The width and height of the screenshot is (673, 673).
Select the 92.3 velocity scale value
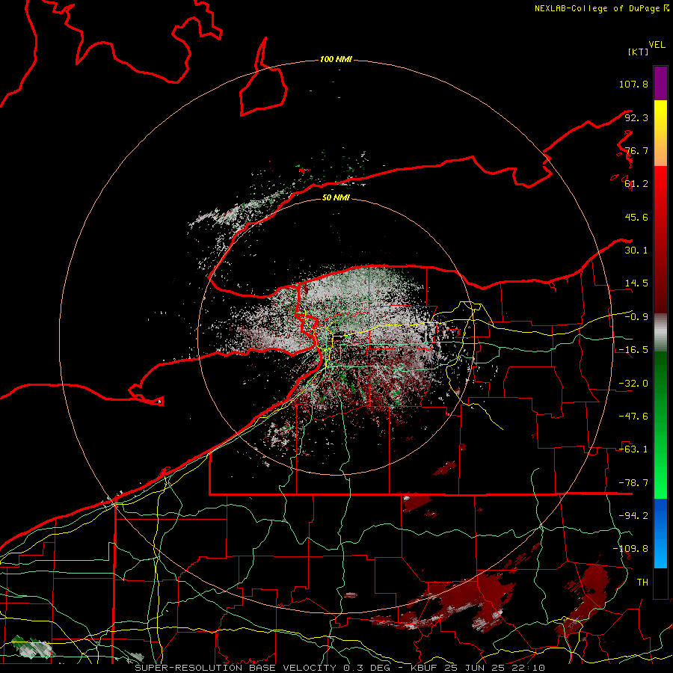636,117
